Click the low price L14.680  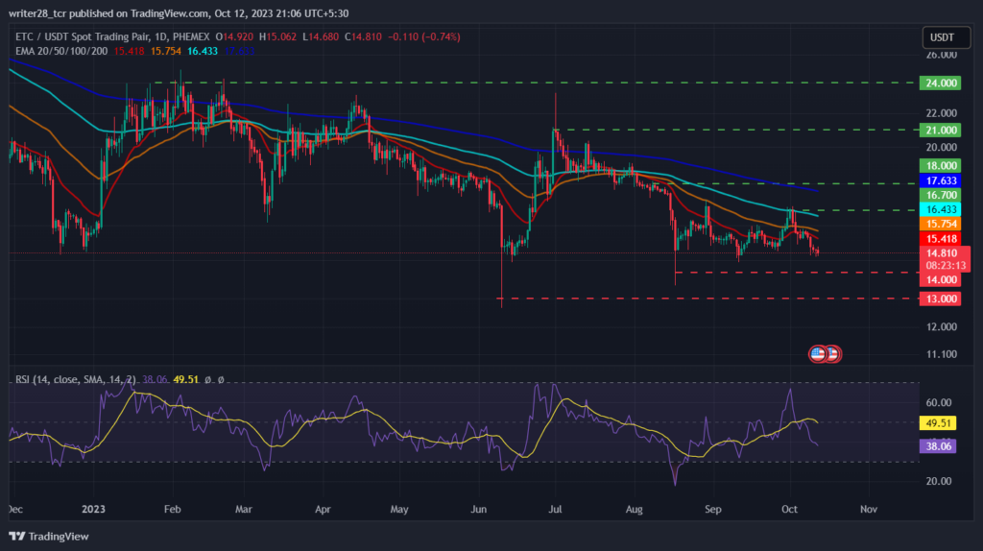[321, 37]
